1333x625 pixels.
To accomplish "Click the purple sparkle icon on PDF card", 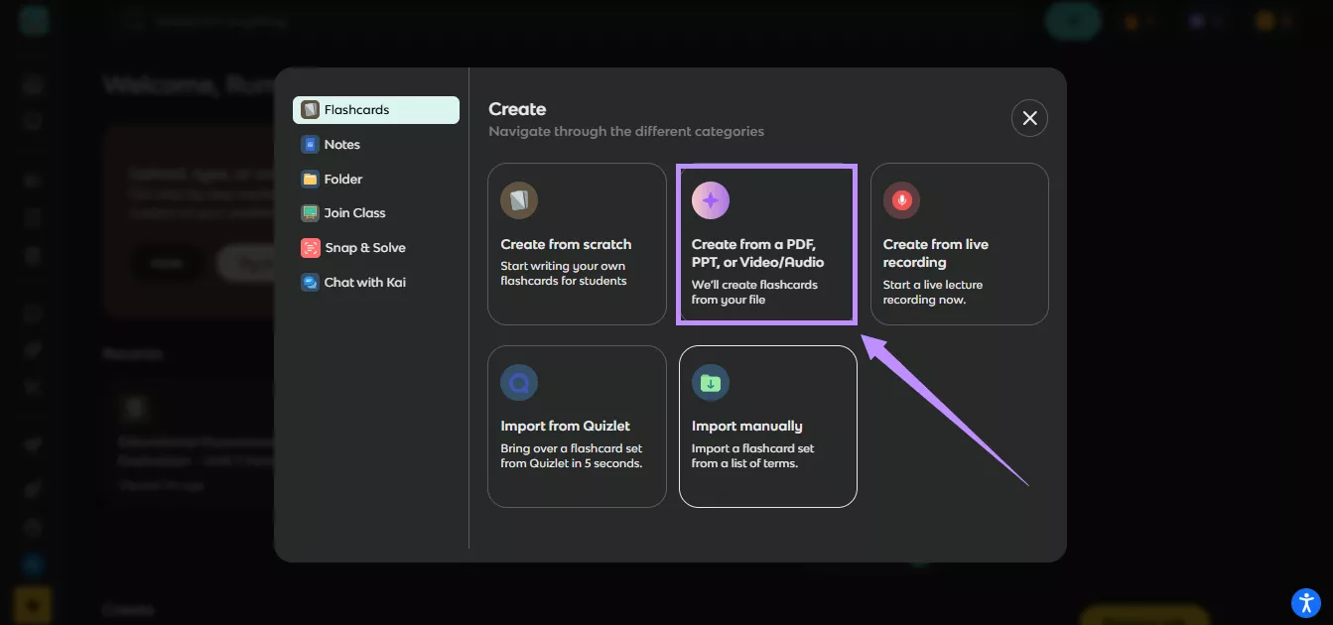I will [x=711, y=198].
